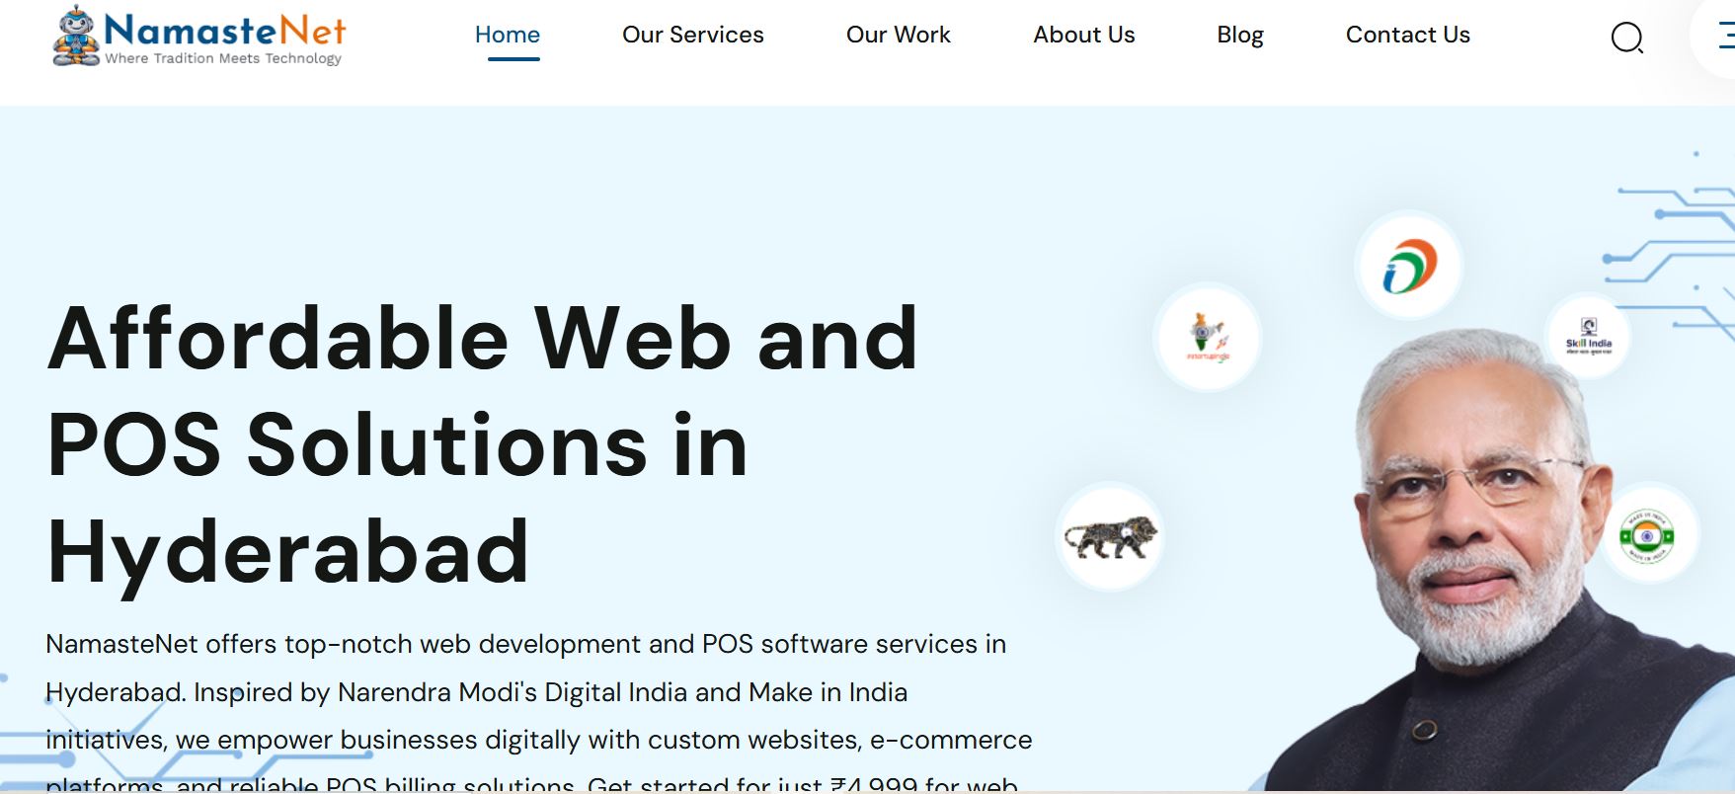
Task: Click the NamasteNet logo wordmark
Action: [225, 30]
